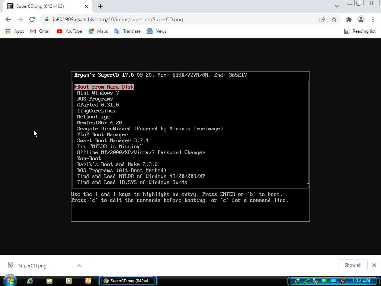Select the SuperCD.png browser tab
The image size is (381, 286).
click(48, 6)
